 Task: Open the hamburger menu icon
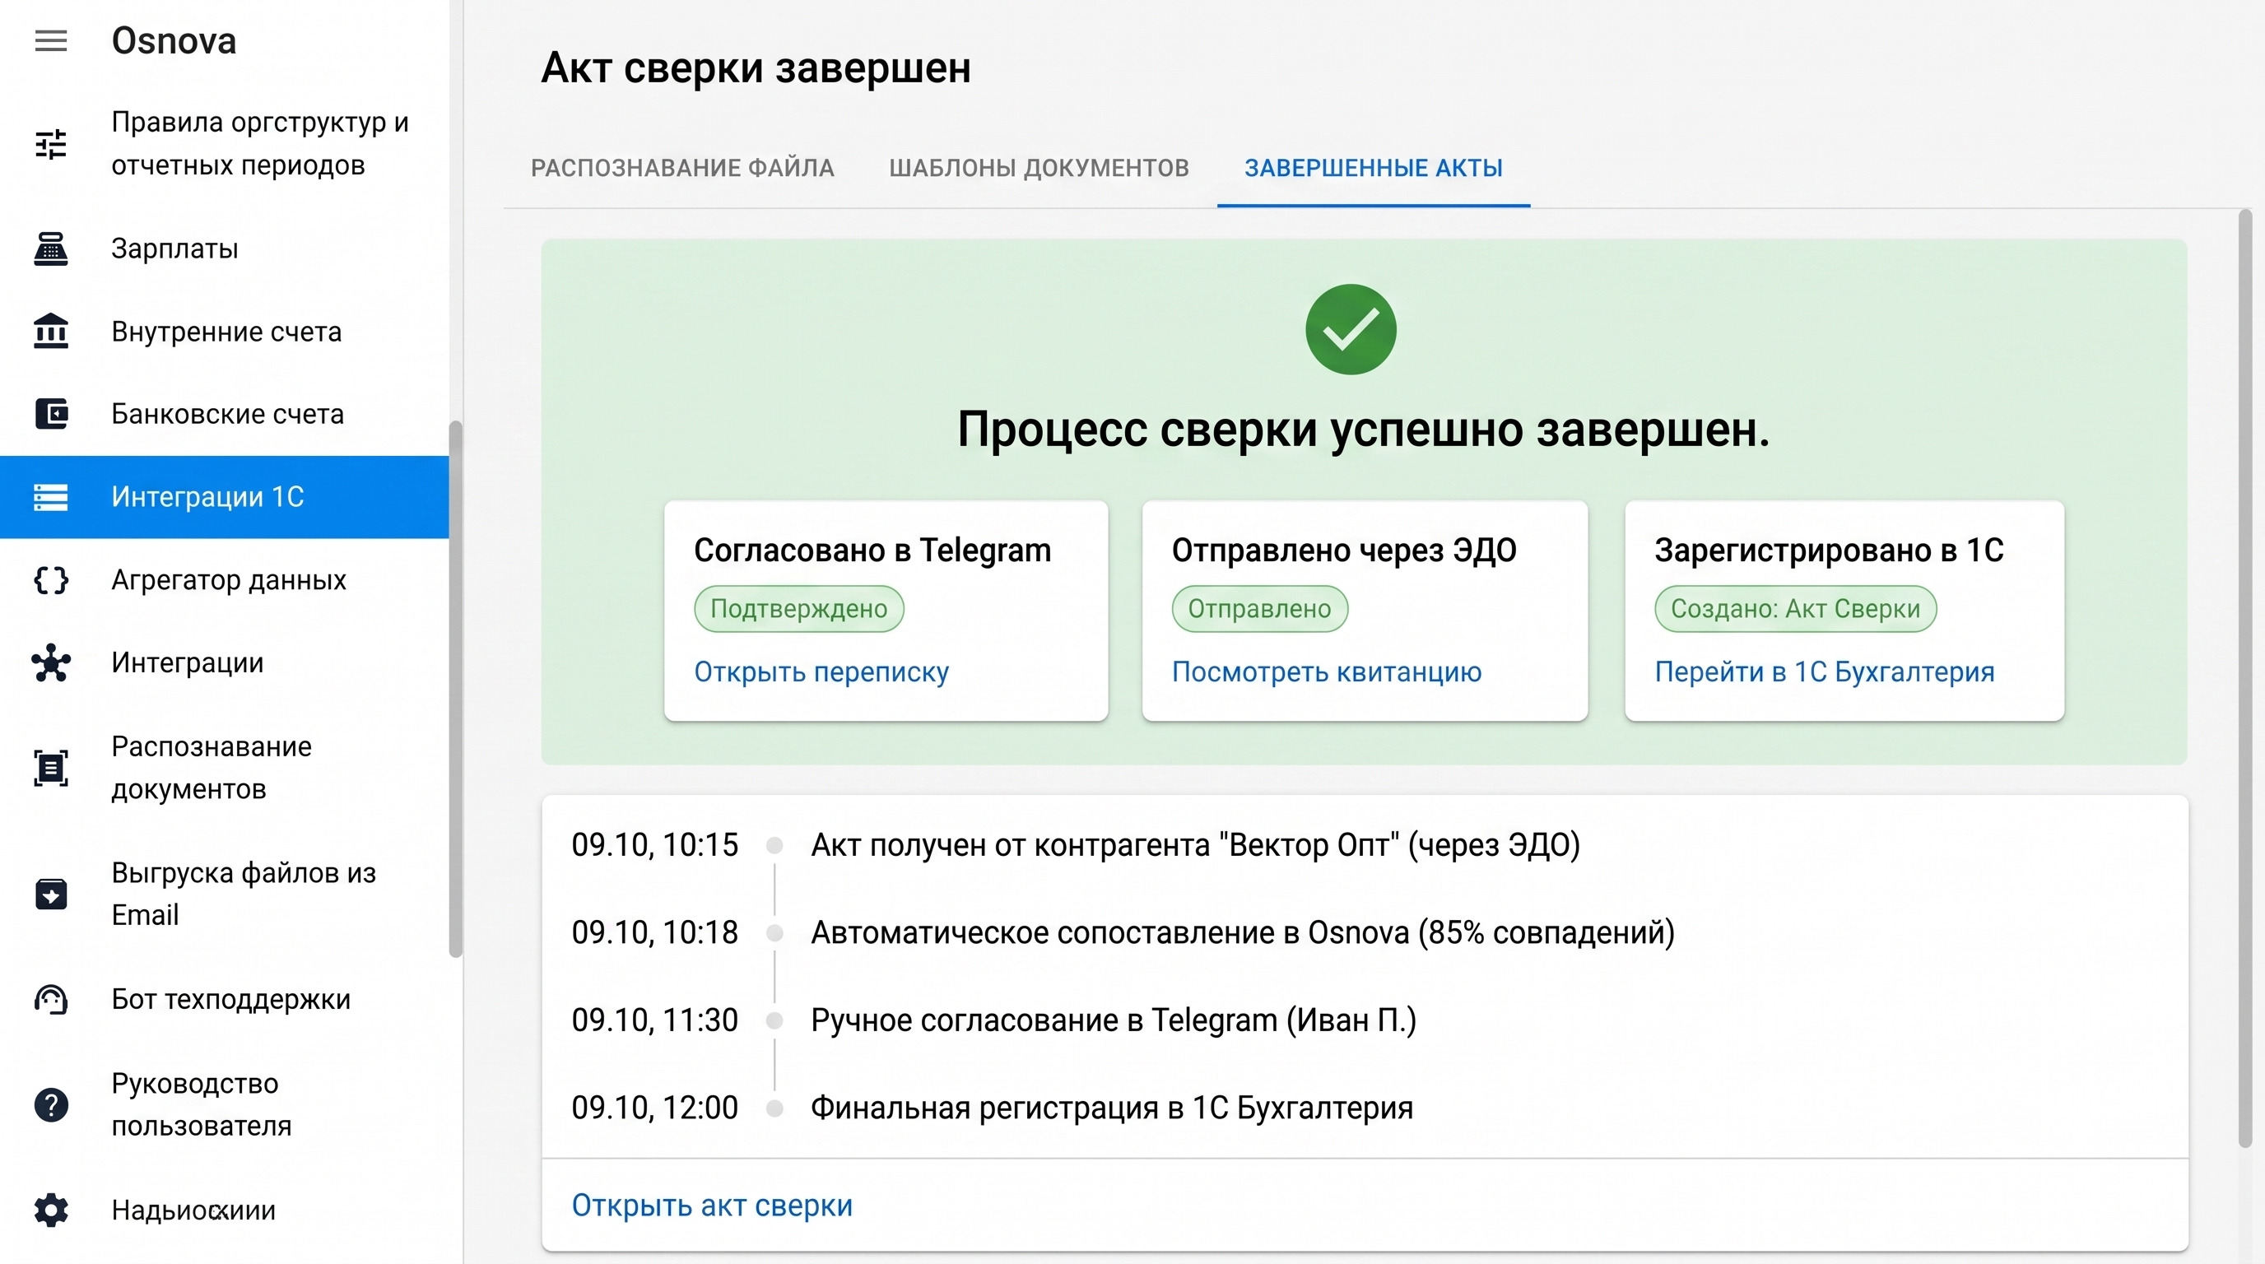[x=51, y=41]
